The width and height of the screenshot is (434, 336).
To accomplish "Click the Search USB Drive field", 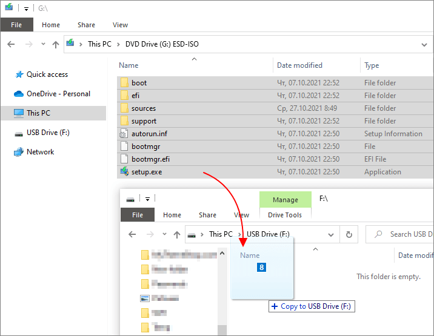I will (x=400, y=234).
